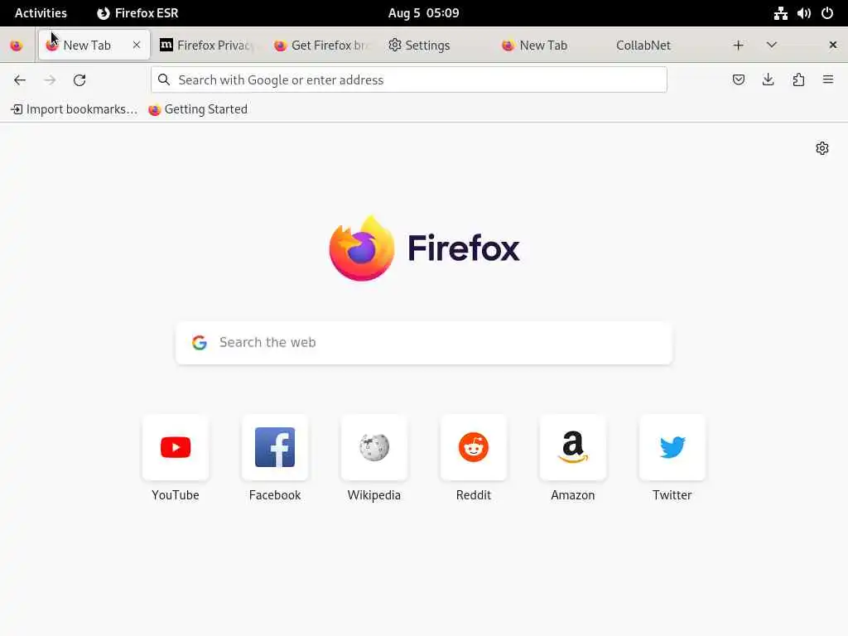848x636 pixels.
Task: Click the pinned Firefox tab icon
Action: click(x=17, y=46)
